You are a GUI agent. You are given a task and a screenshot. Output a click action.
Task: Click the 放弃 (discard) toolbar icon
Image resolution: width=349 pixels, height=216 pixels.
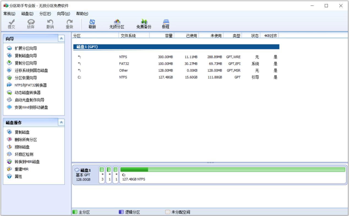point(31,24)
